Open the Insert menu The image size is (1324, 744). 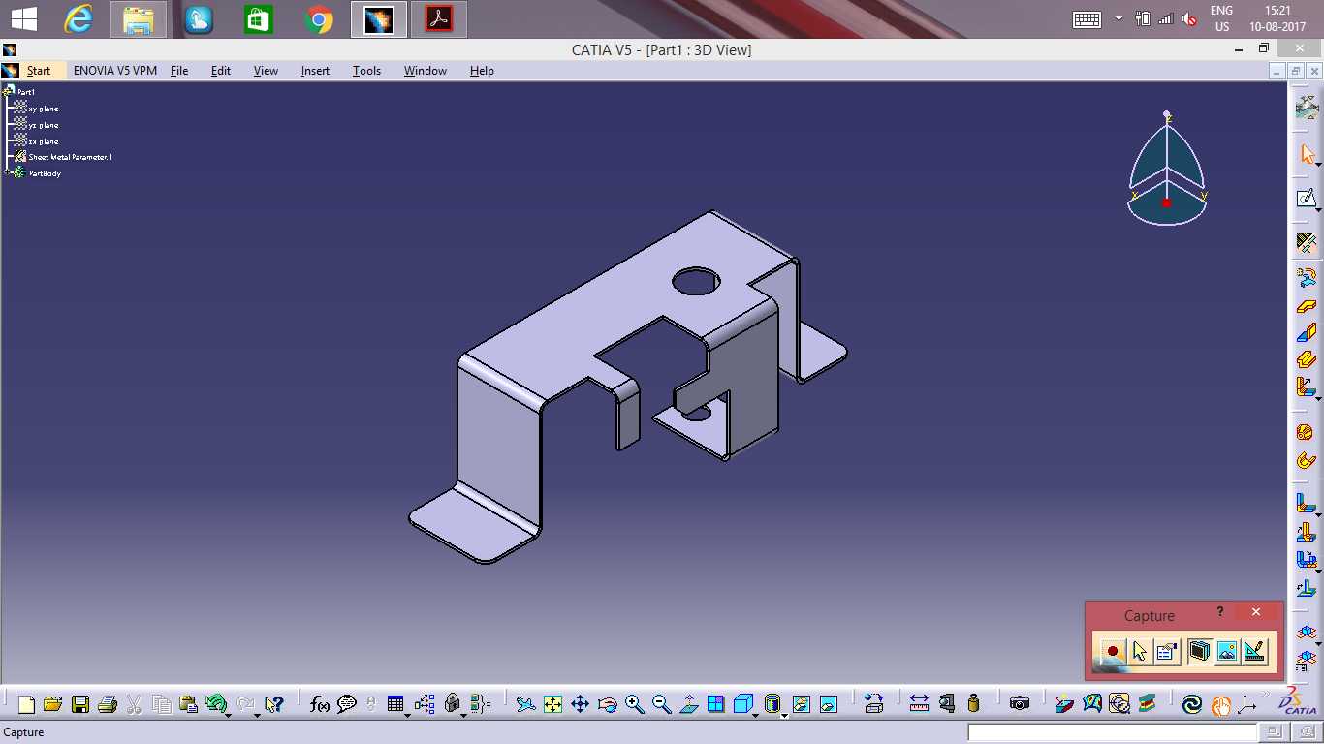click(x=315, y=71)
